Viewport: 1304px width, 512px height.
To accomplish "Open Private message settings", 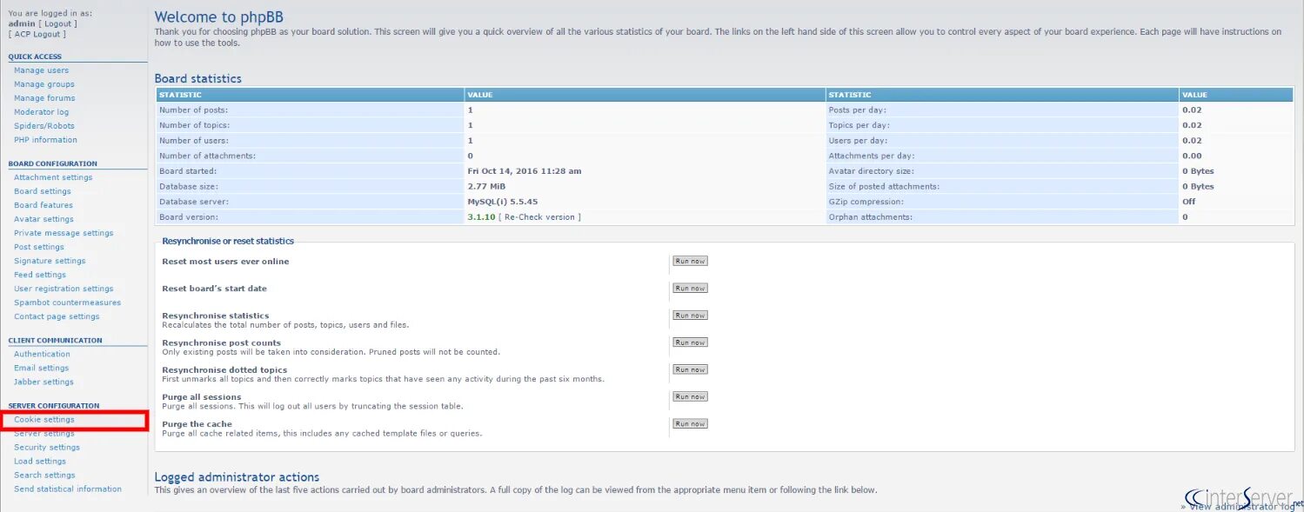I will [64, 233].
